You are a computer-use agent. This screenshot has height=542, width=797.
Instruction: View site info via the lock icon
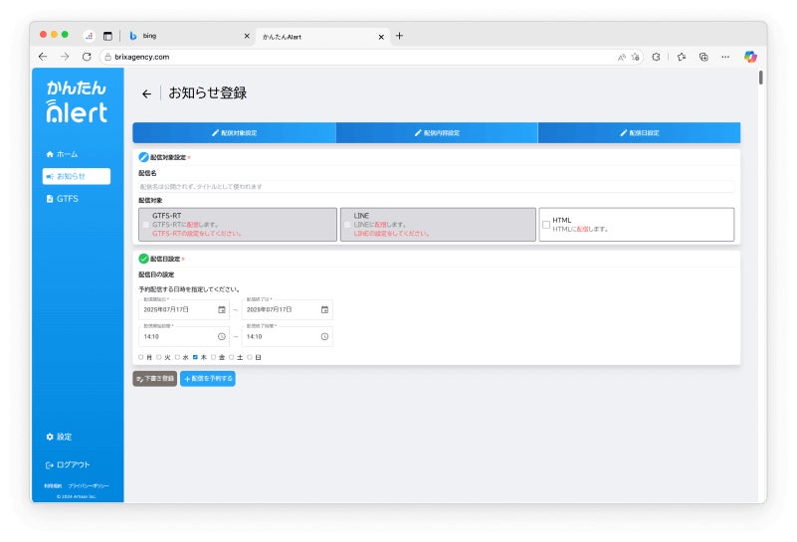(x=107, y=57)
